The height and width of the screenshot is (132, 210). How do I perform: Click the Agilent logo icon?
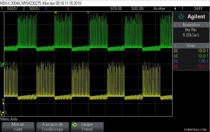pyautogui.click(x=181, y=17)
